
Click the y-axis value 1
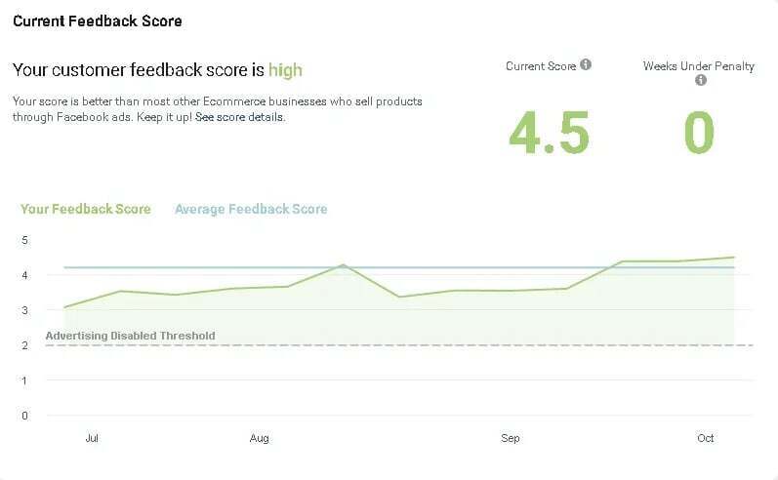[24, 380]
